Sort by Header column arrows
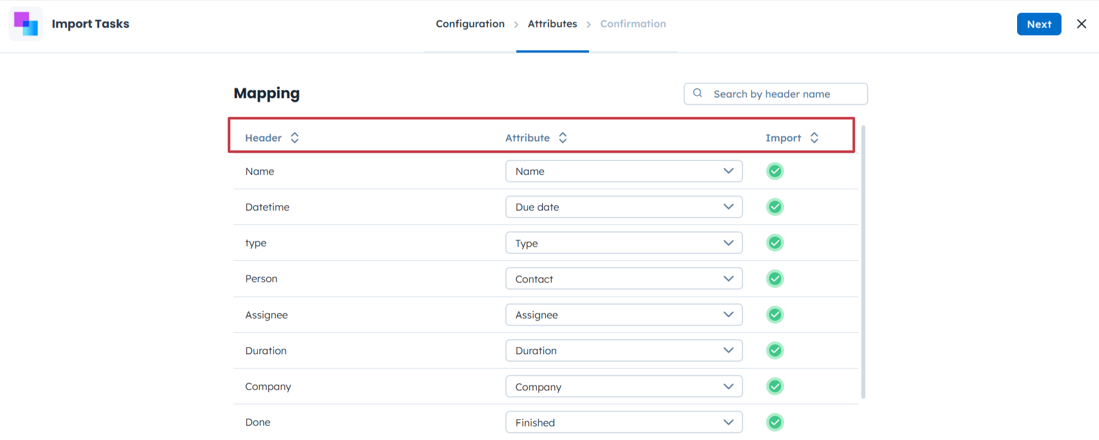Screen dimensions: 1099x440 (295, 138)
